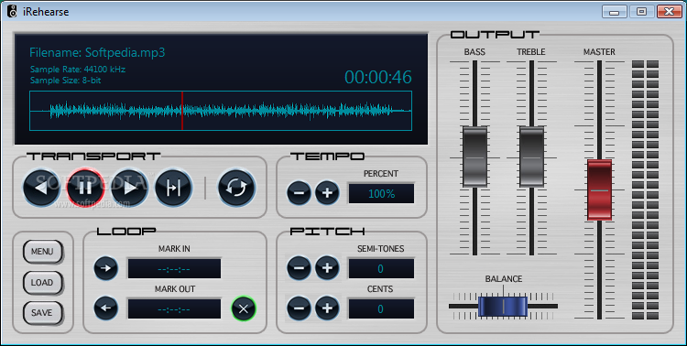The height and width of the screenshot is (346, 687).
Task: Skip to end with transport button
Action: click(x=173, y=188)
